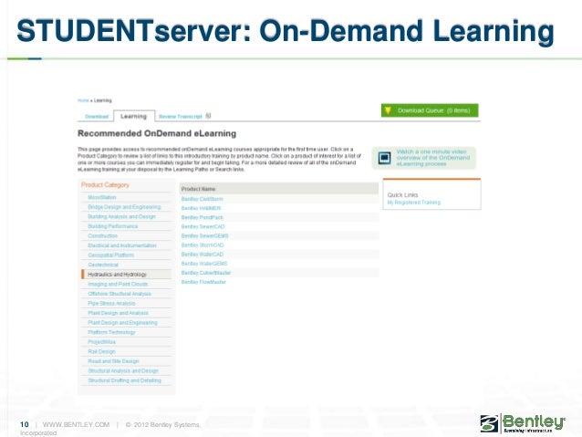Viewport: 582px width, 437px height.
Task: Click the Product Name column header
Action: coord(278,189)
